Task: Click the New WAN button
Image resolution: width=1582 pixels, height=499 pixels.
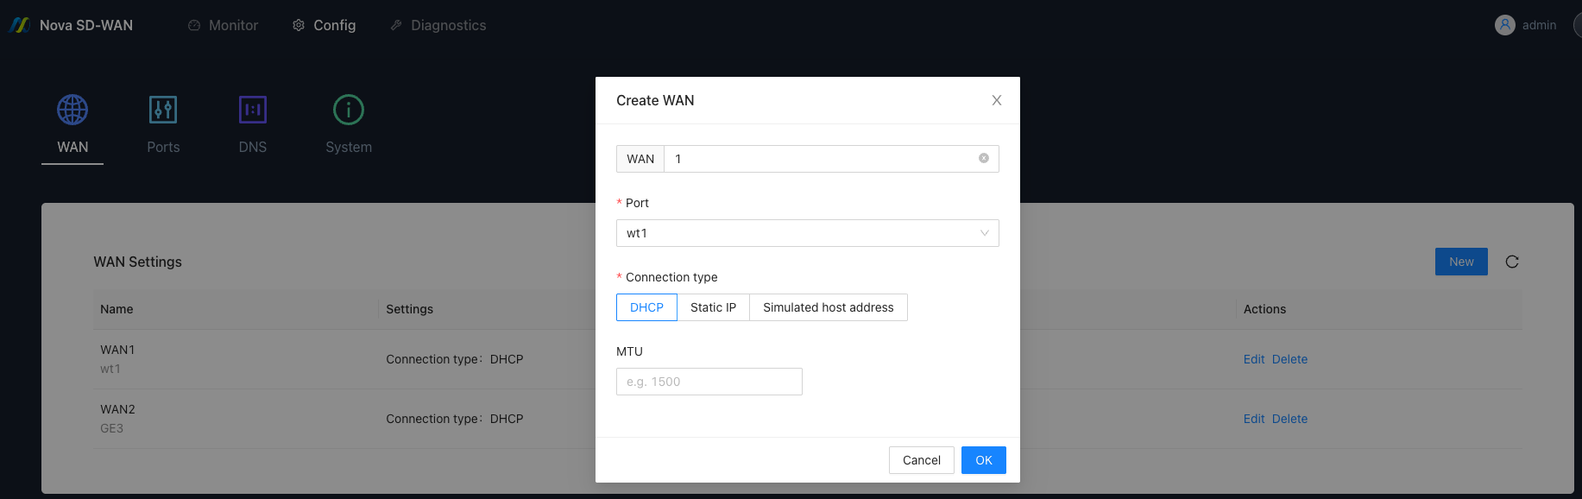Action: point(1461,262)
